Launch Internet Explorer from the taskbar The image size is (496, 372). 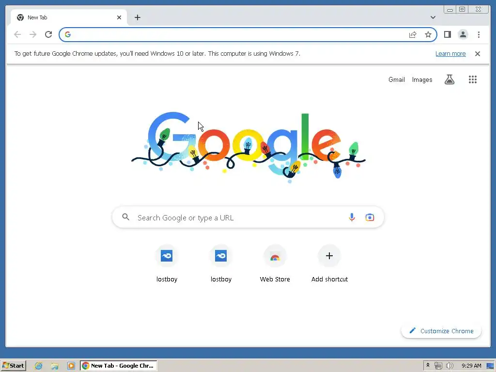[39, 366]
